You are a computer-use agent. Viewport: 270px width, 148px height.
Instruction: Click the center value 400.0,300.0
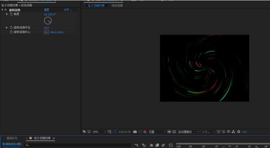pos(57,32)
